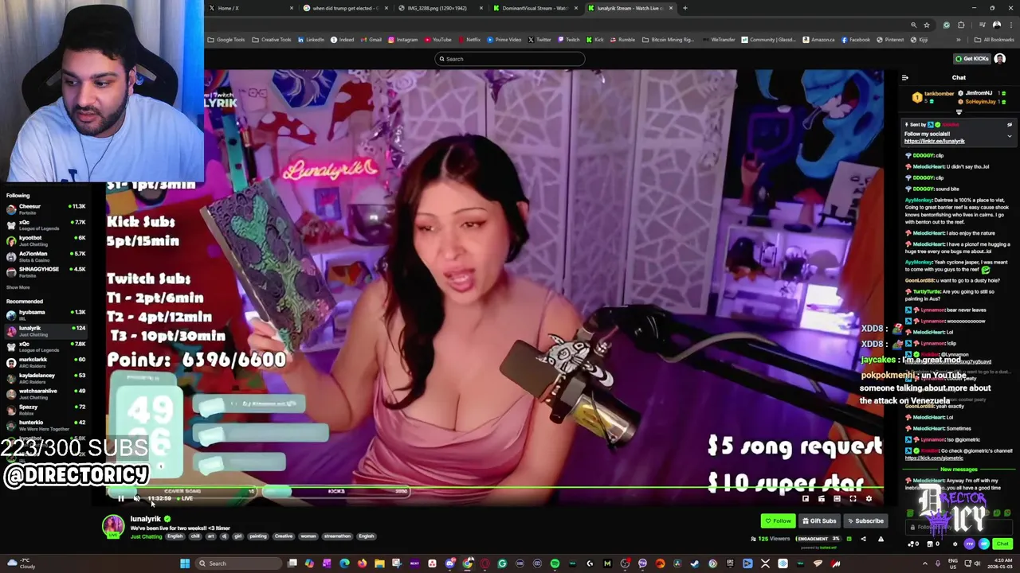Open the Twitch bookmark
1020x573 pixels.
[569, 40]
